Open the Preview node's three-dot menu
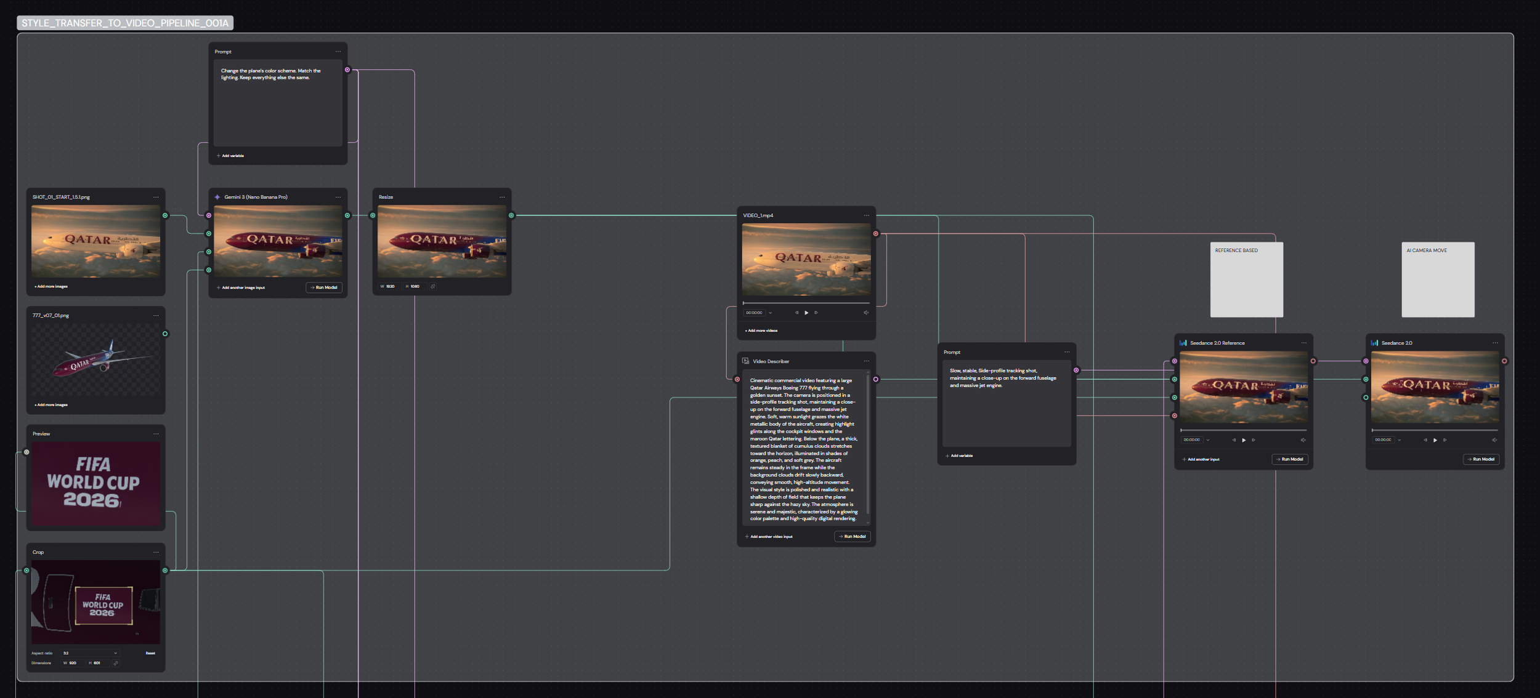 [156, 433]
